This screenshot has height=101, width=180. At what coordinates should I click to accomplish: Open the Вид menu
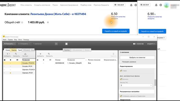tap(15, 40)
